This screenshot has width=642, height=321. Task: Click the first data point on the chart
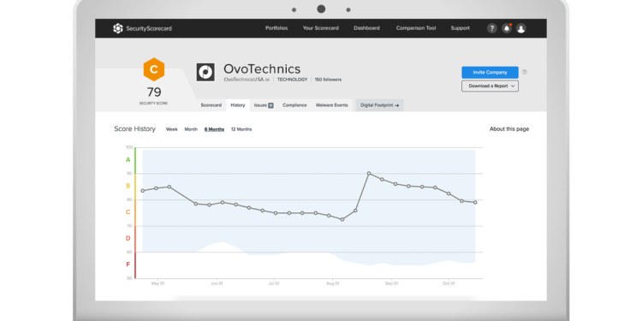tap(142, 191)
